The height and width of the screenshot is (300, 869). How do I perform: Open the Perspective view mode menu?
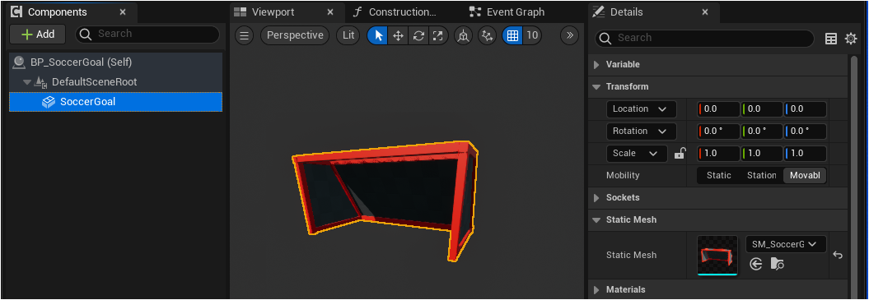[x=295, y=35]
